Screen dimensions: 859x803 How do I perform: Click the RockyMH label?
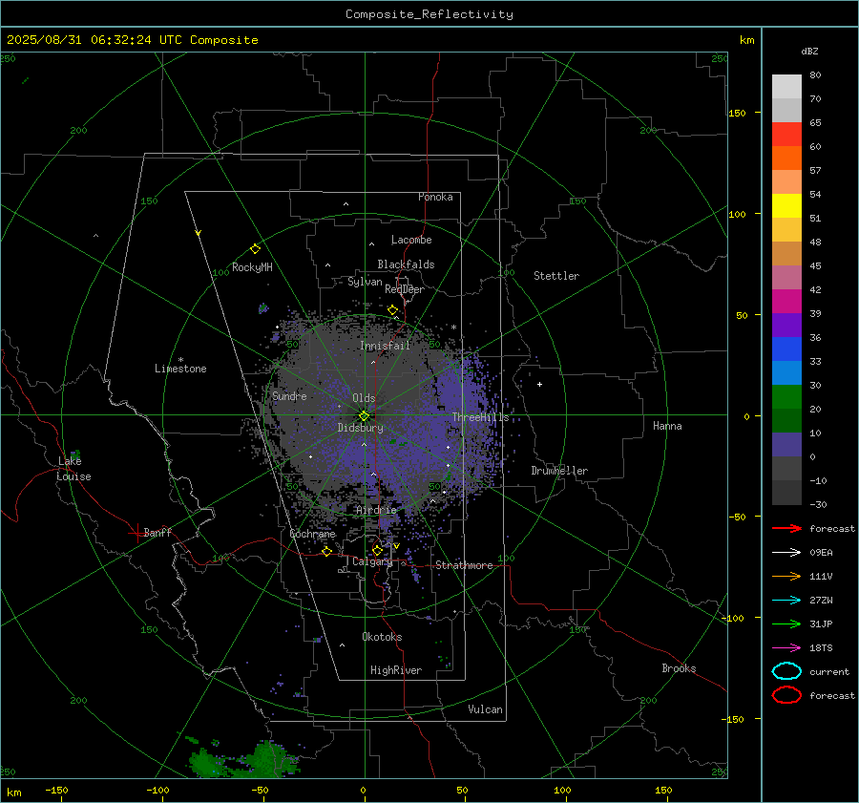click(x=252, y=267)
